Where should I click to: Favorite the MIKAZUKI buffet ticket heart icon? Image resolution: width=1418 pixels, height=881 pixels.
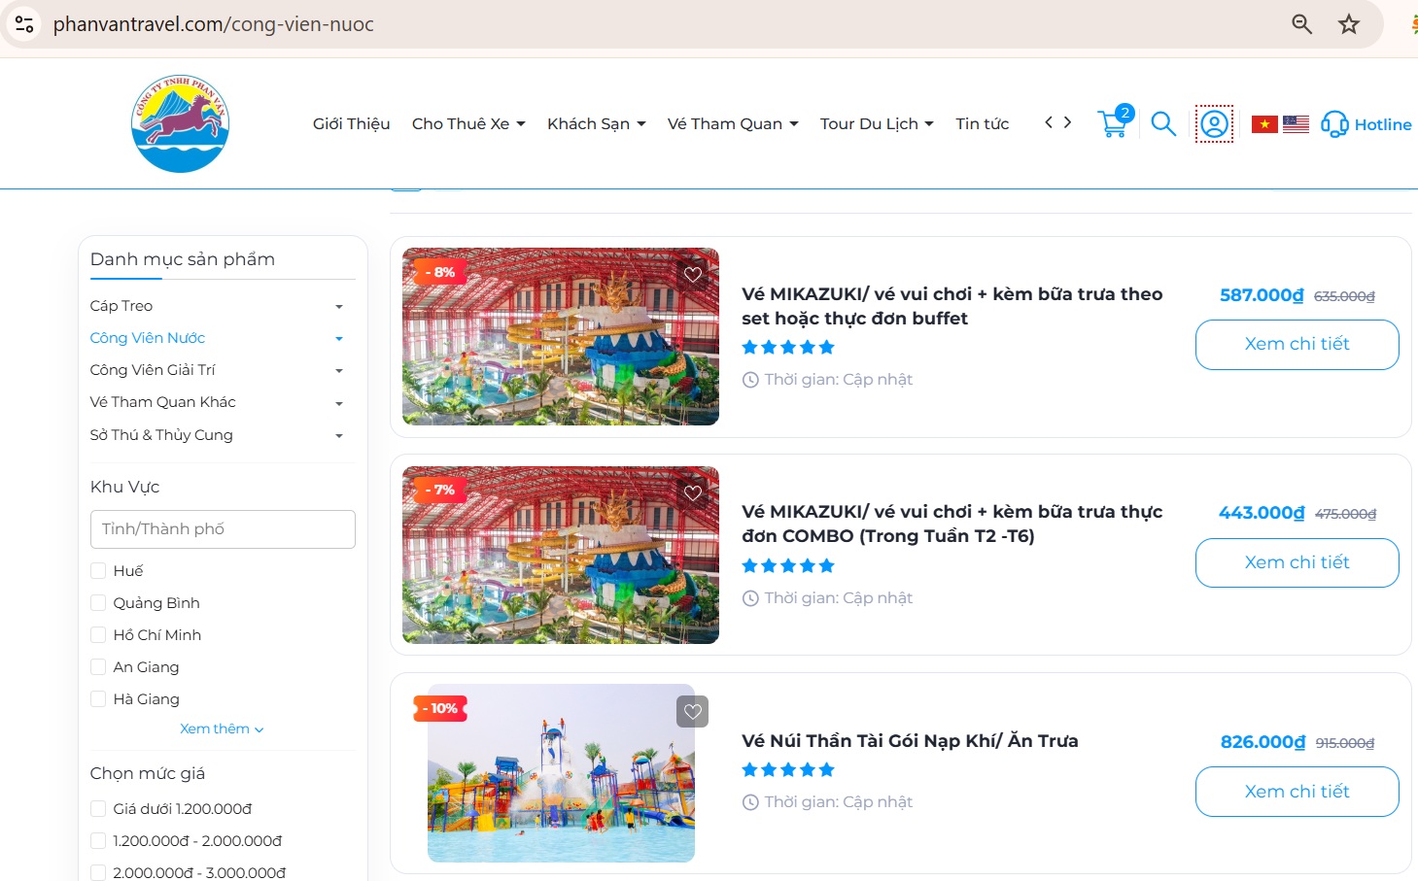tap(693, 274)
